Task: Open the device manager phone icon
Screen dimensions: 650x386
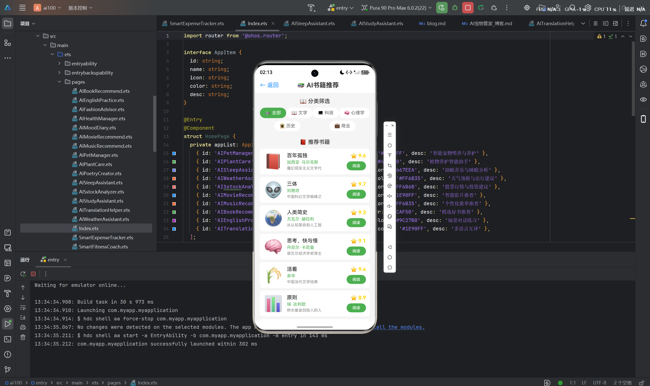Action: point(643,119)
